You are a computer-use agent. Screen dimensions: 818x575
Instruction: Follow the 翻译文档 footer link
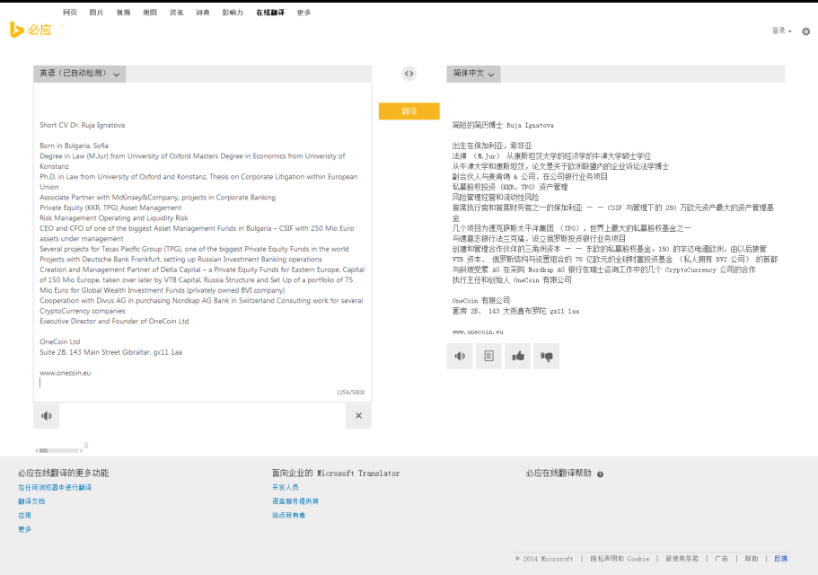pyautogui.click(x=31, y=501)
